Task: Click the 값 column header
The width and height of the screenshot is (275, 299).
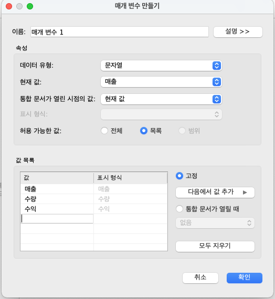Action: tap(57, 178)
